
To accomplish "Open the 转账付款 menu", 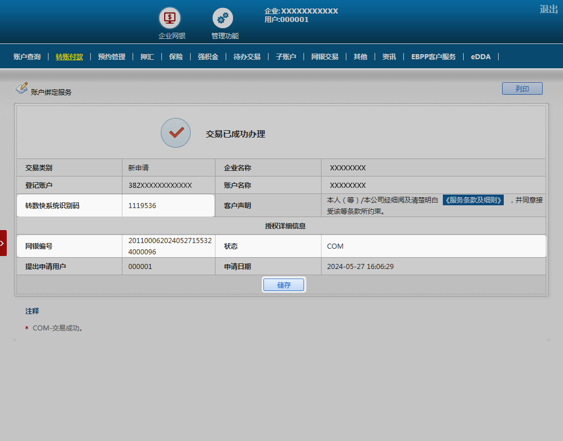I will pos(69,57).
